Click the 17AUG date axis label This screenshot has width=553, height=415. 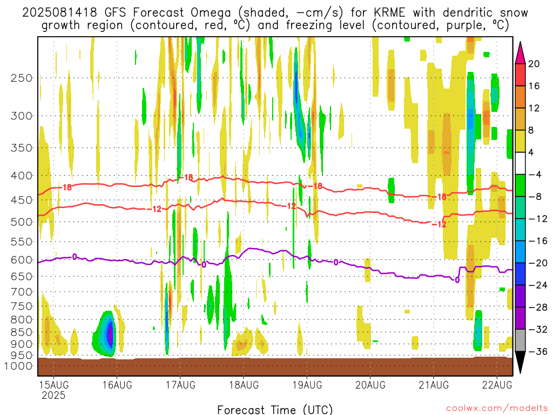point(180,385)
